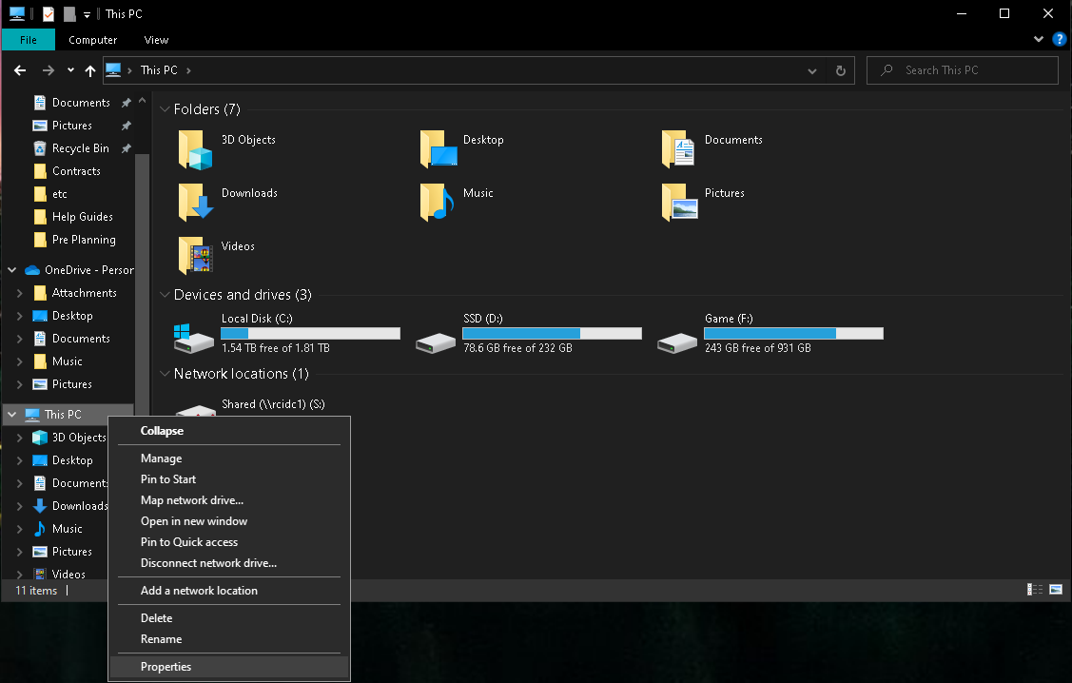Open the Music folder in main pane

438,203
